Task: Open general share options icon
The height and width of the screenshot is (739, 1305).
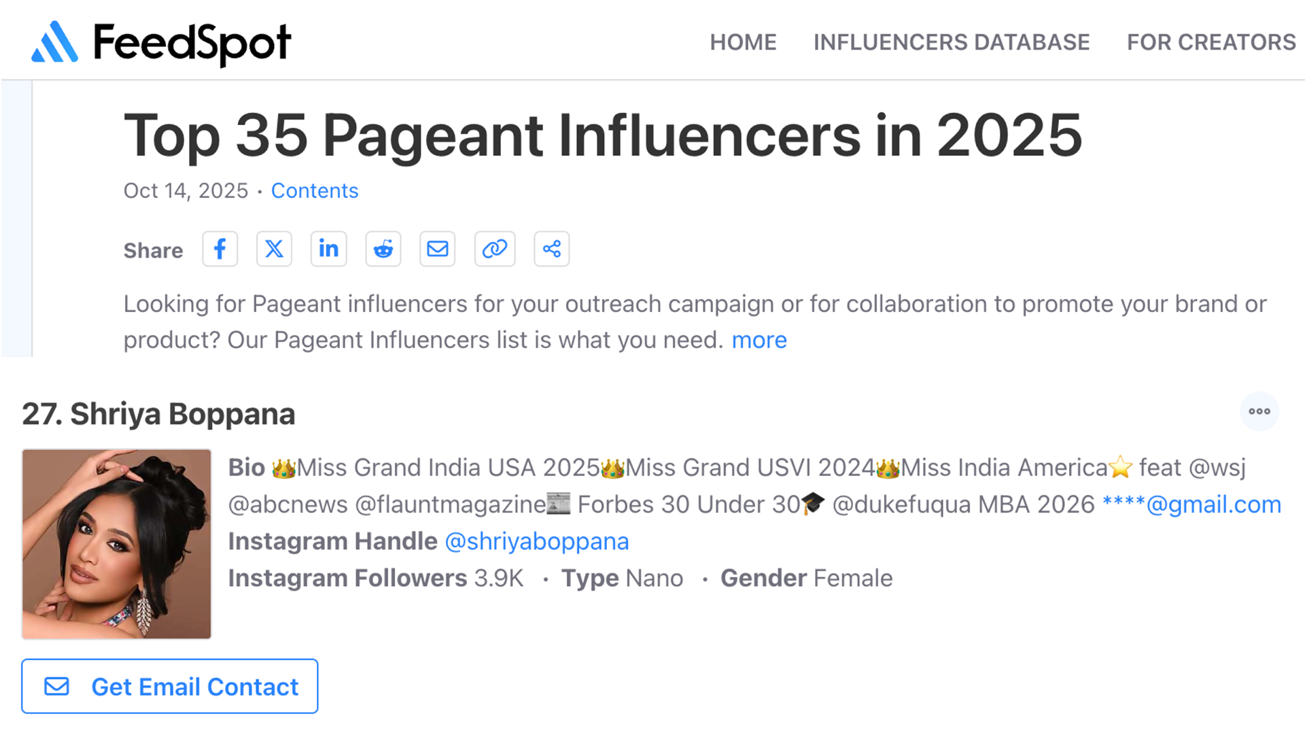Action: 551,249
